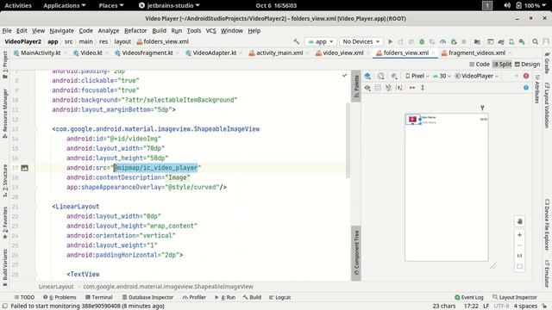Open the profiler gauge icon in the toolbar
Image resolution: width=552 pixels, height=310 pixels.
[x=442, y=41]
